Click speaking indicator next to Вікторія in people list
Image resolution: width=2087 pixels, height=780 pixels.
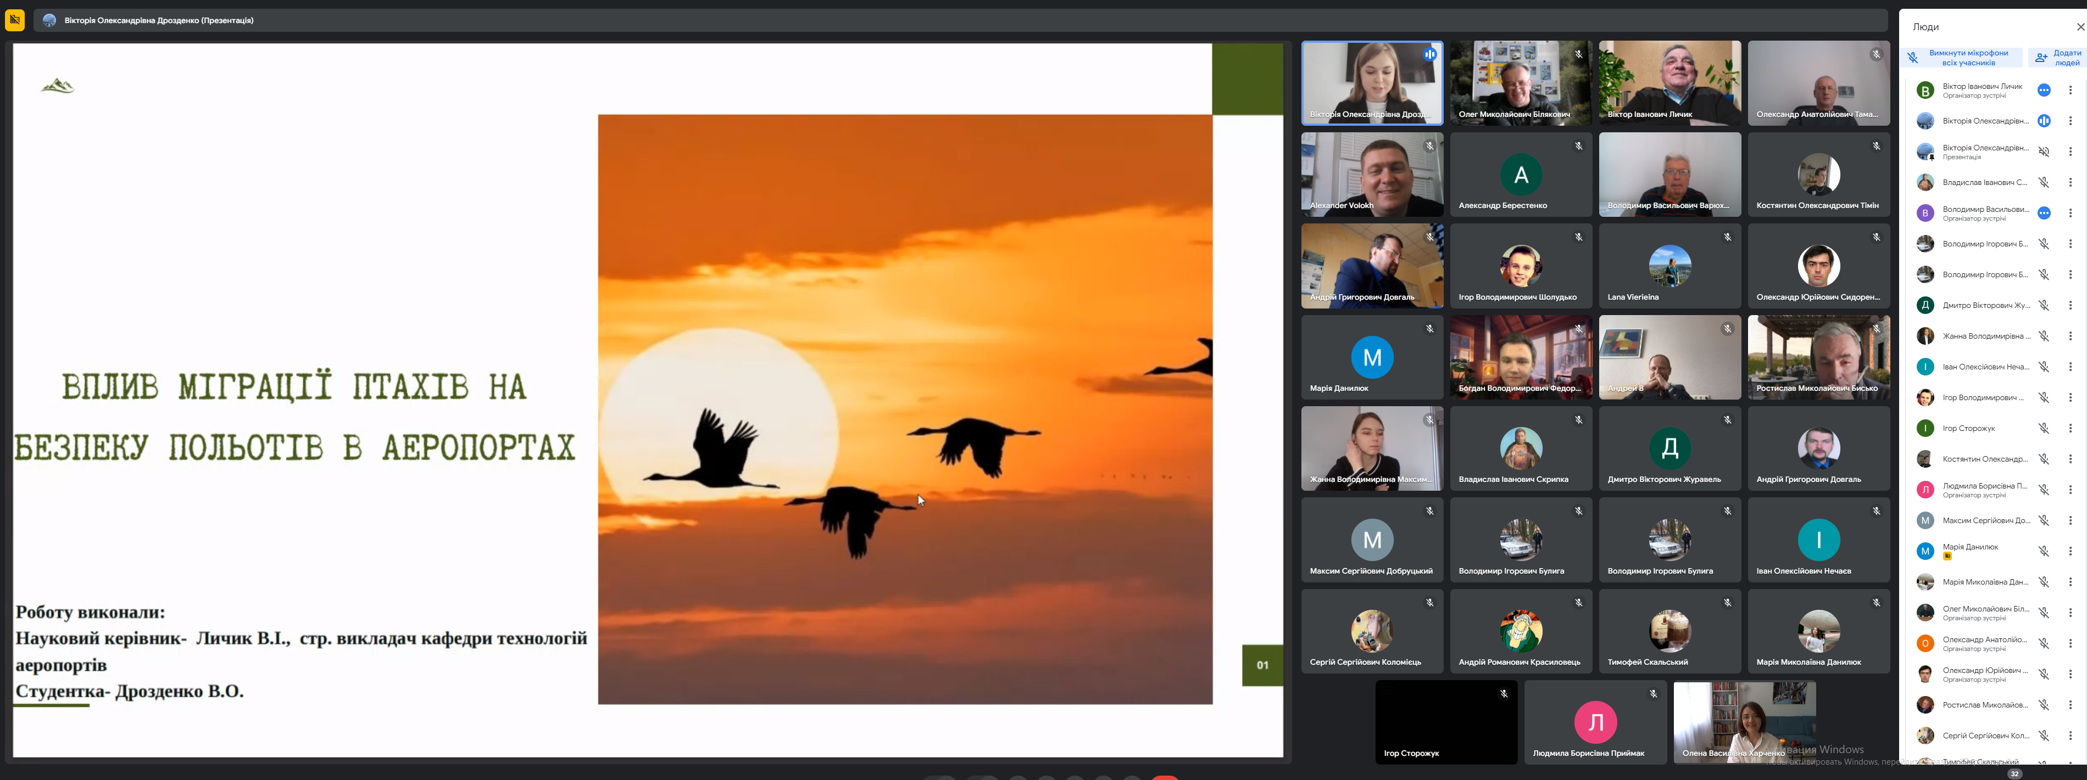click(2043, 121)
